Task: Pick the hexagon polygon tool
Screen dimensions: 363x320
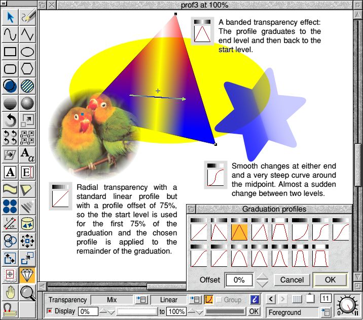Action: [27, 69]
